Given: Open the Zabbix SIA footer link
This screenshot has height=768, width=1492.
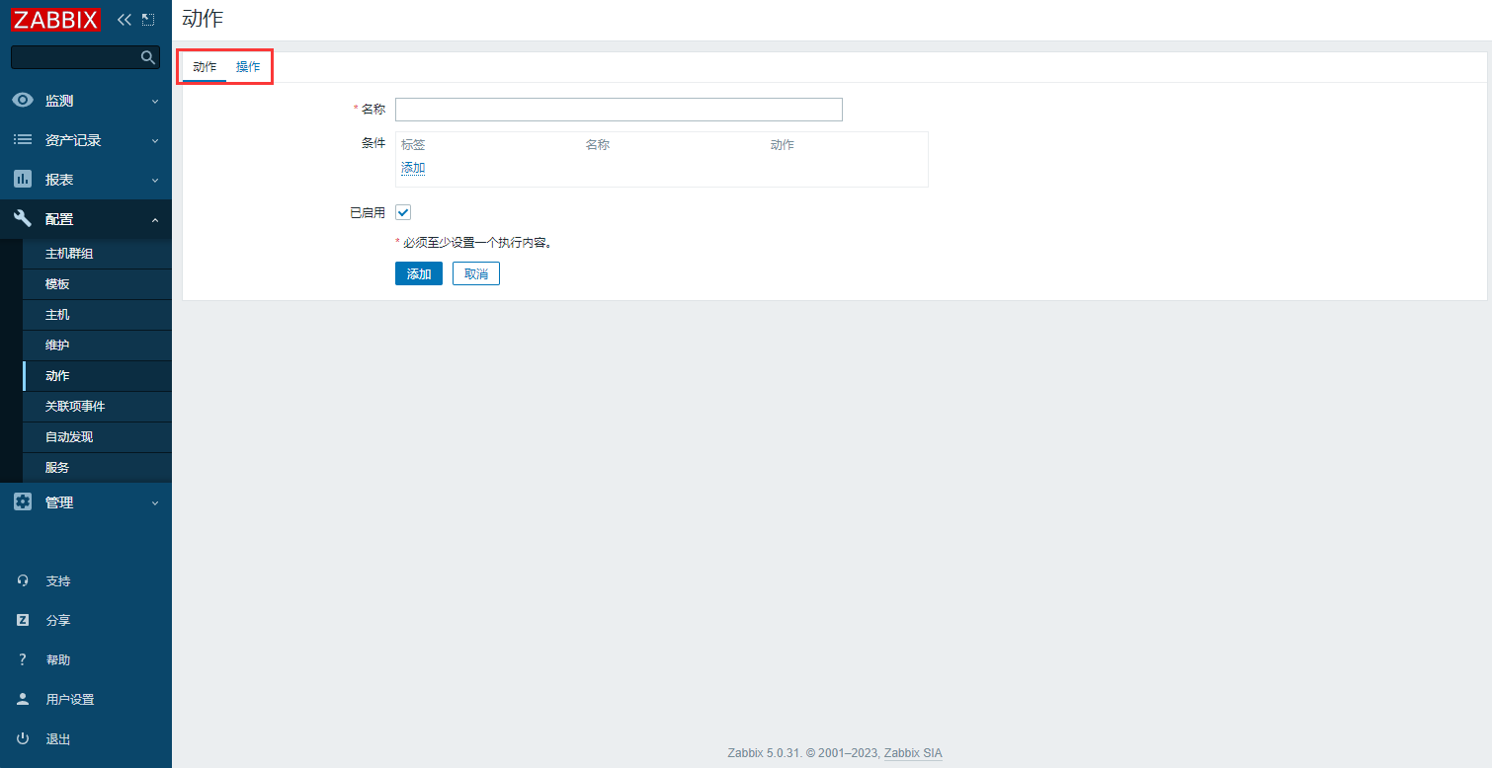Looking at the screenshot, I should 913,753.
